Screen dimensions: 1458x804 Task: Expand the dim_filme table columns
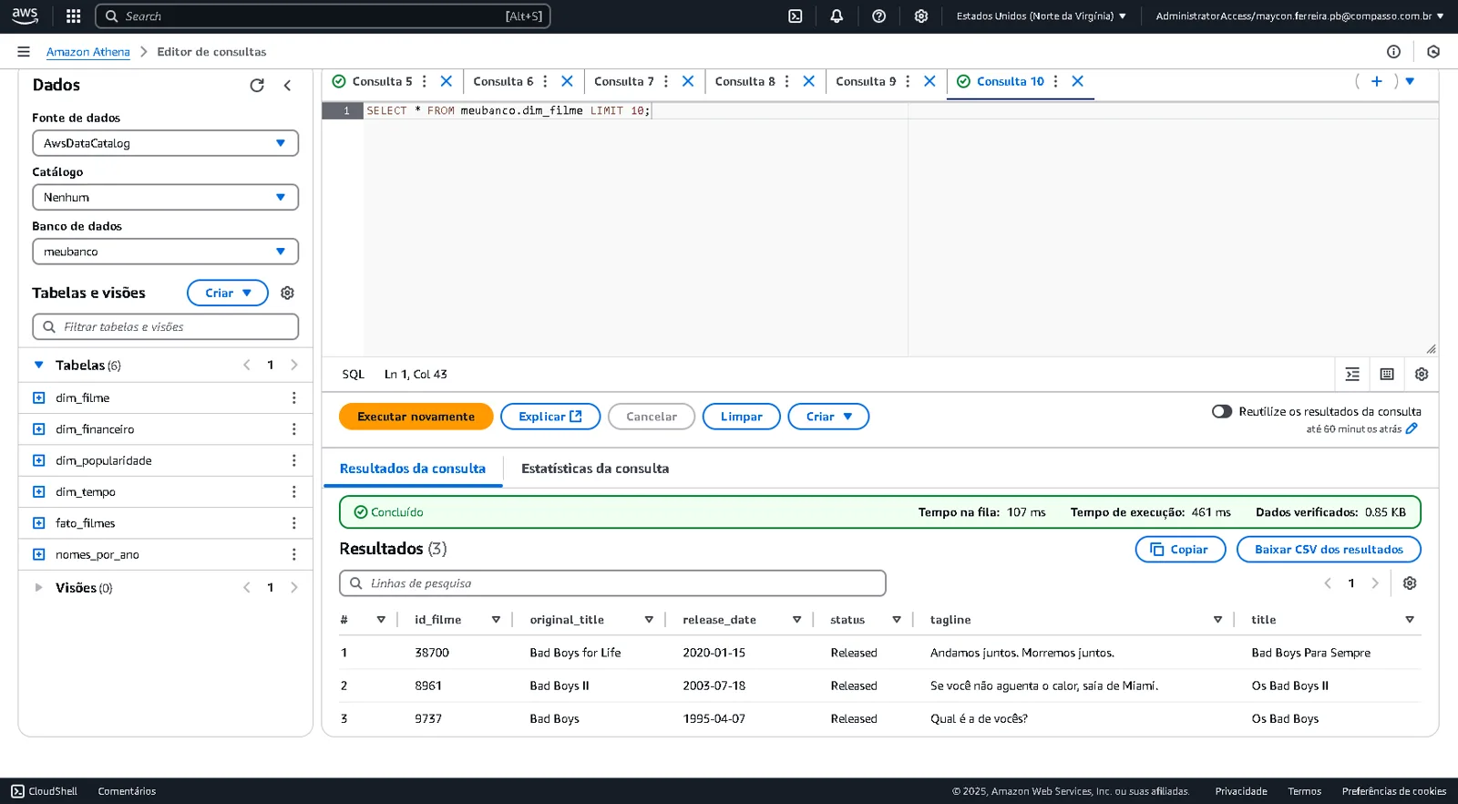[39, 398]
